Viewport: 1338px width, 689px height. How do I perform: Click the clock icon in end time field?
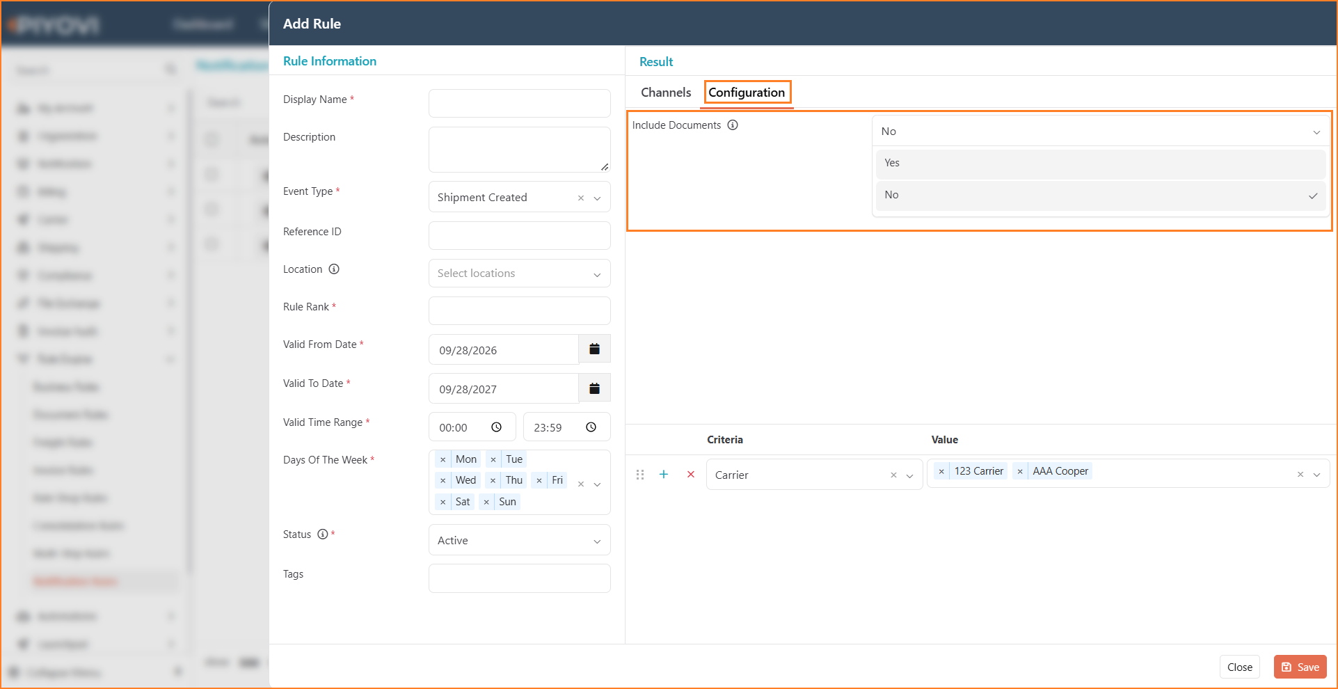pyautogui.click(x=591, y=427)
